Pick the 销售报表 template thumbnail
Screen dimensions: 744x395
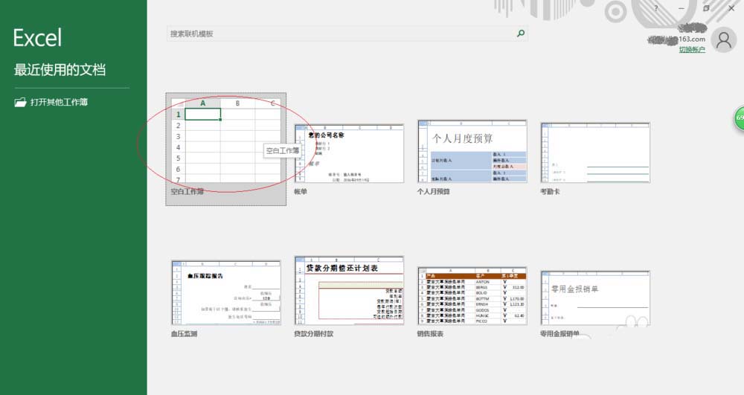(472, 294)
